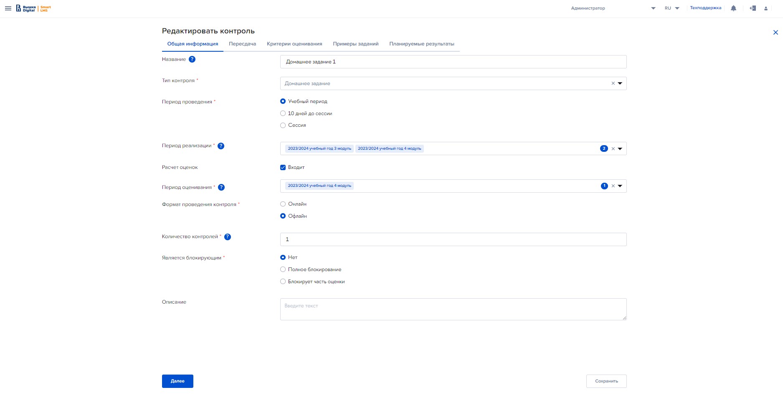Uncheck the Входит checkbox
This screenshot has height=395, width=783.
tap(283, 167)
